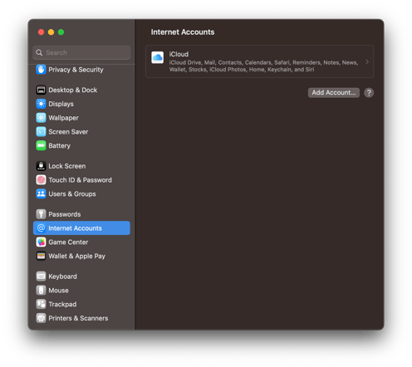The image size is (412, 367).
Task: Click the Keyboard icon in sidebar
Action: coord(41,276)
